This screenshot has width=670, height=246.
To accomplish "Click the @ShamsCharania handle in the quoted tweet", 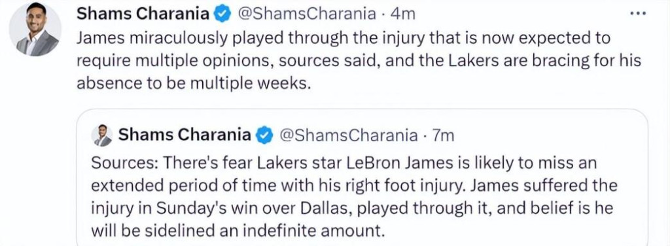I will coord(347,135).
